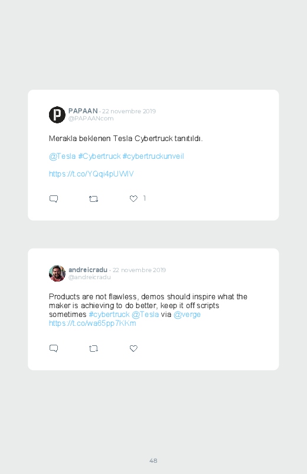Click the reply icon on andreicradu's tweet
Image resolution: width=307 pixels, height=474 pixels.
click(x=54, y=348)
